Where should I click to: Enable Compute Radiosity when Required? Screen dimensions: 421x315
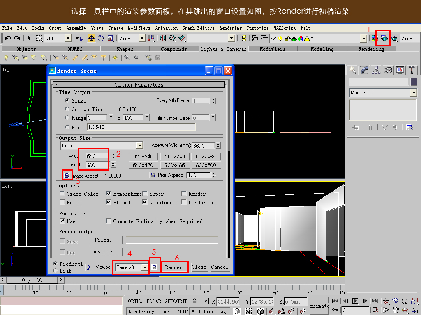click(109, 221)
